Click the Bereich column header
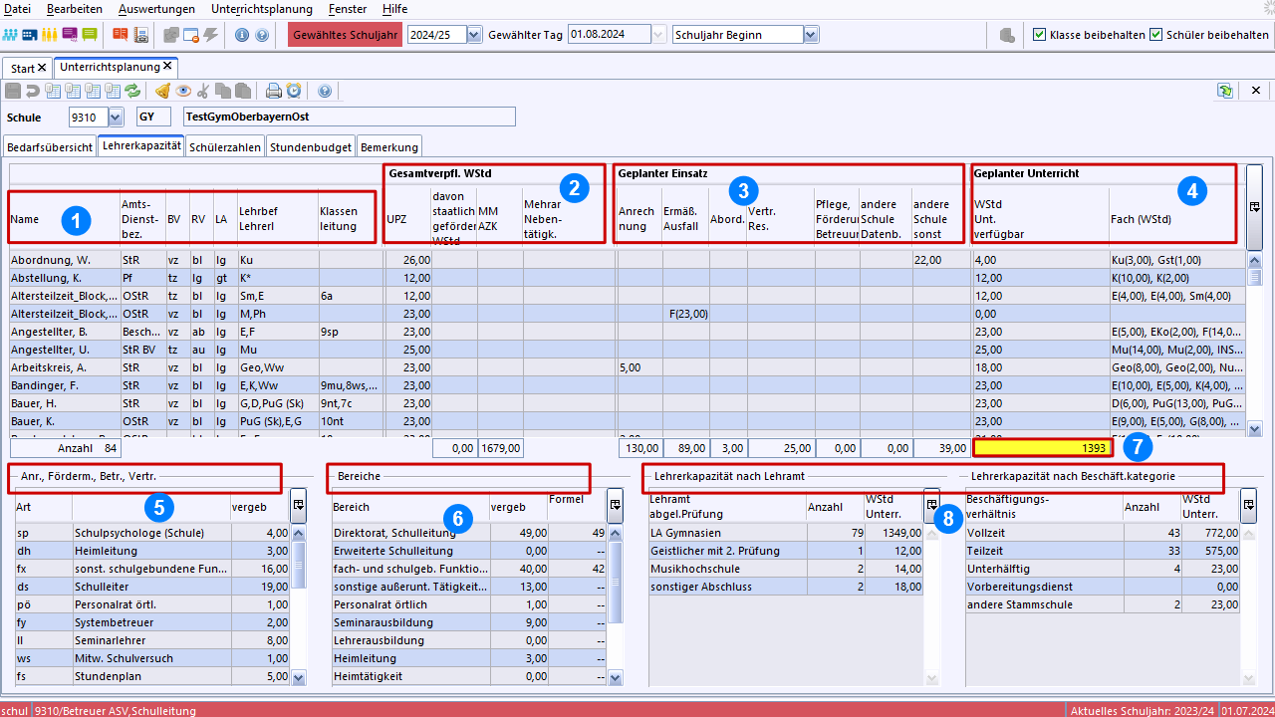The width and height of the screenshot is (1275, 717). click(410, 506)
